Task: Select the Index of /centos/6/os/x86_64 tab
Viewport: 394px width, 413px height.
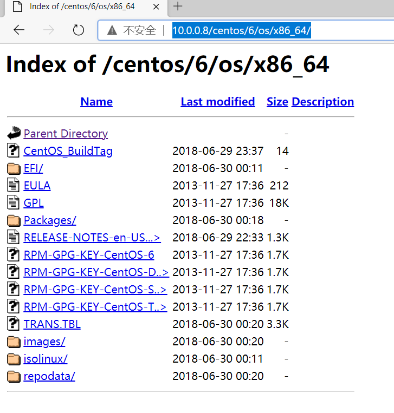Action: click(81, 6)
